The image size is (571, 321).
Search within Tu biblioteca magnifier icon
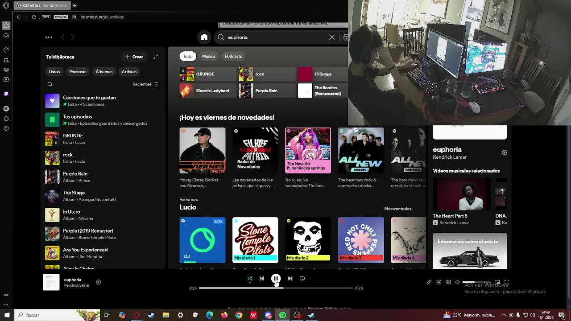50,84
